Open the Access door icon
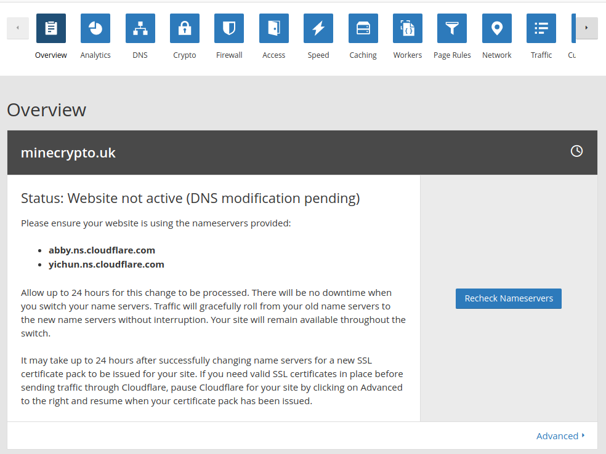 click(274, 28)
